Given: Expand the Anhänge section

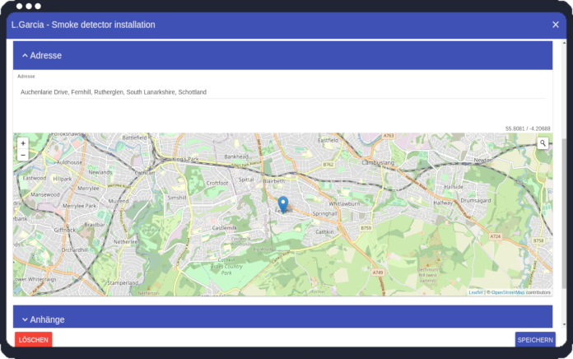Looking at the screenshot, I should tap(282, 317).
